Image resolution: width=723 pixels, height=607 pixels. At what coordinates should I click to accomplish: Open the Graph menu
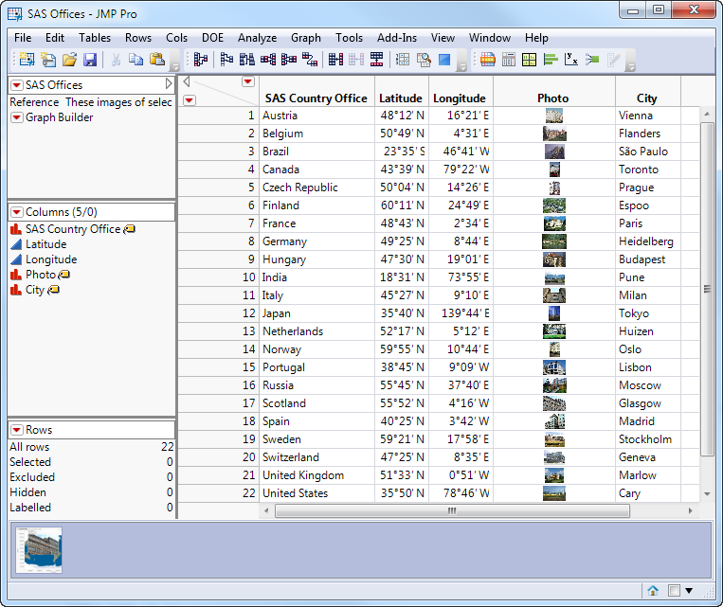[x=305, y=38]
